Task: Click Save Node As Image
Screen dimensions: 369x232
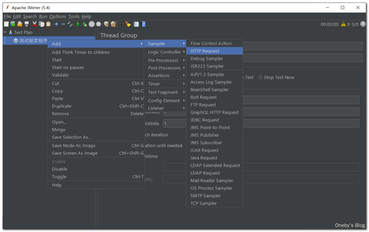Action: coord(96,146)
